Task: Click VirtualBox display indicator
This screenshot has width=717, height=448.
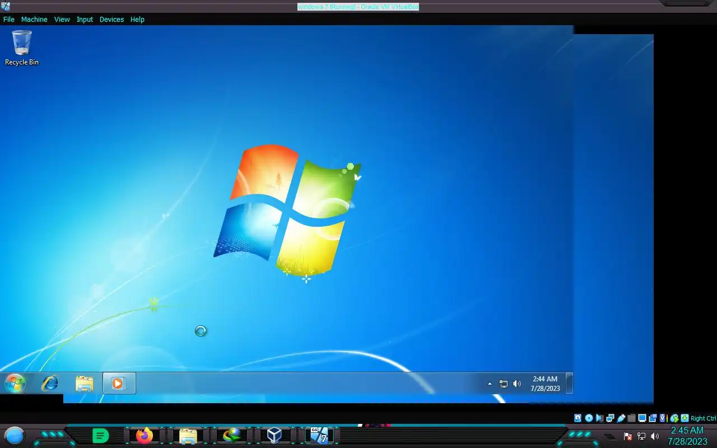Action: click(642, 418)
